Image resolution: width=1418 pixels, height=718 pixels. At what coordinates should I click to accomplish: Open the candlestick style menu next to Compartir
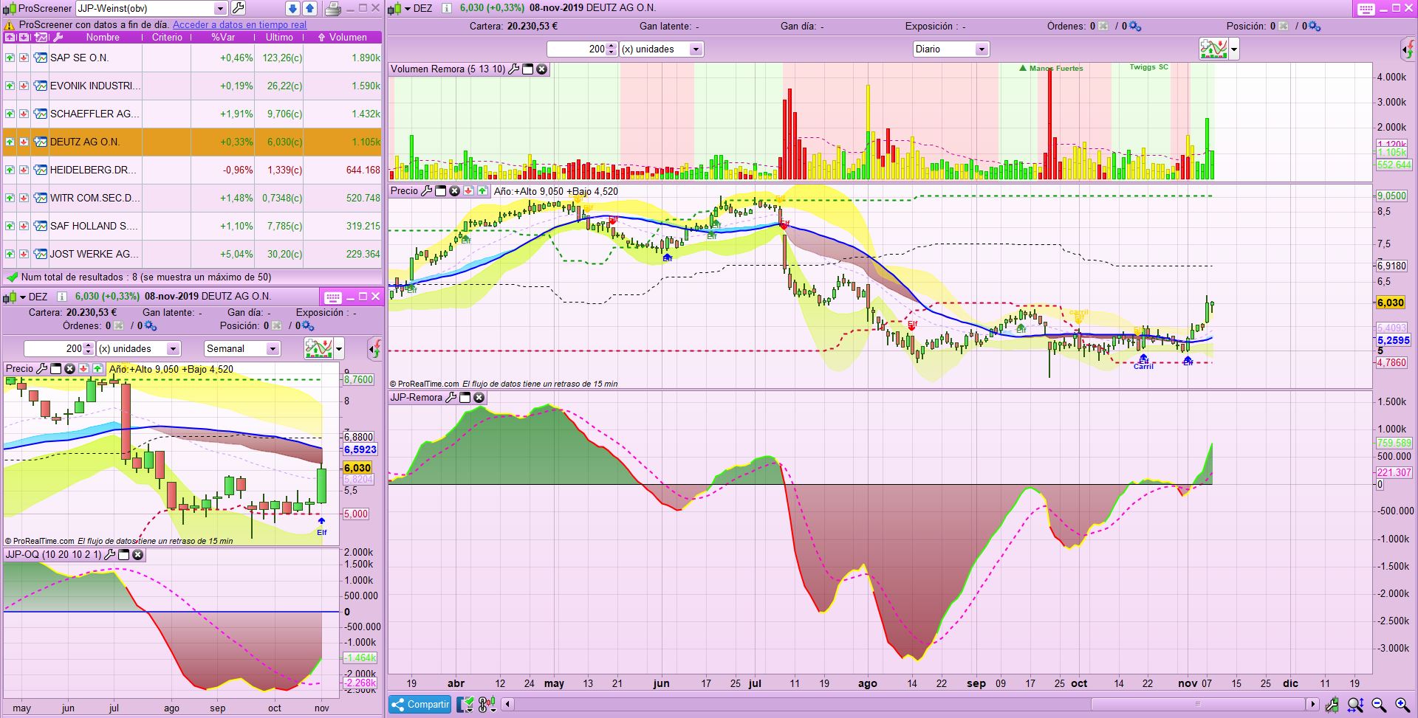(487, 705)
